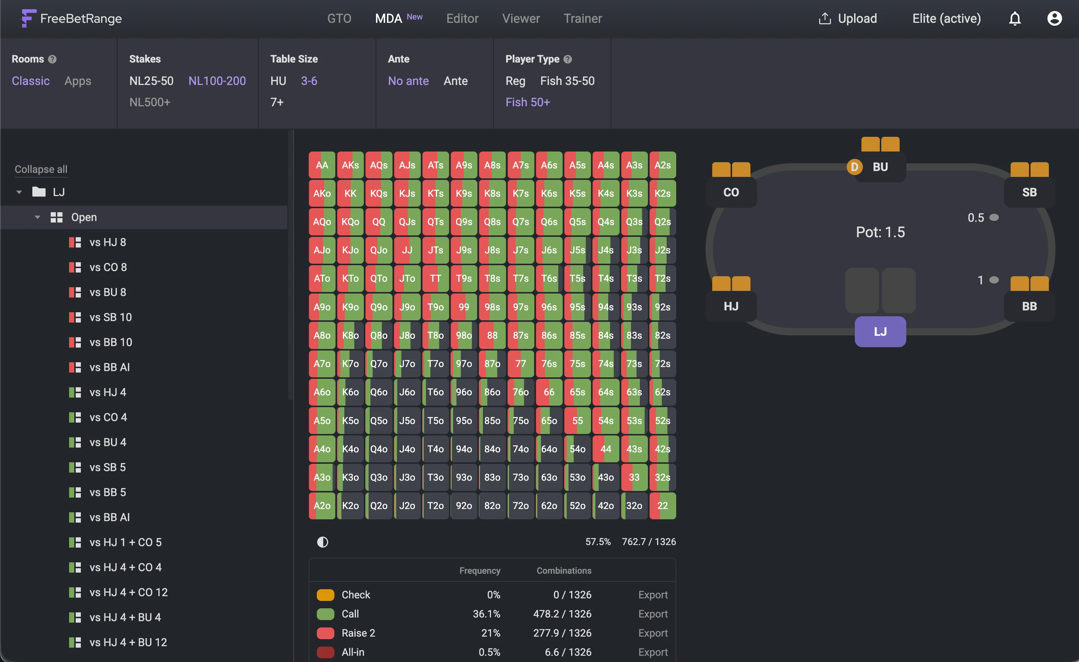The width and height of the screenshot is (1079, 662).
Task: Click the upload arrow icon
Action: pyautogui.click(x=824, y=19)
